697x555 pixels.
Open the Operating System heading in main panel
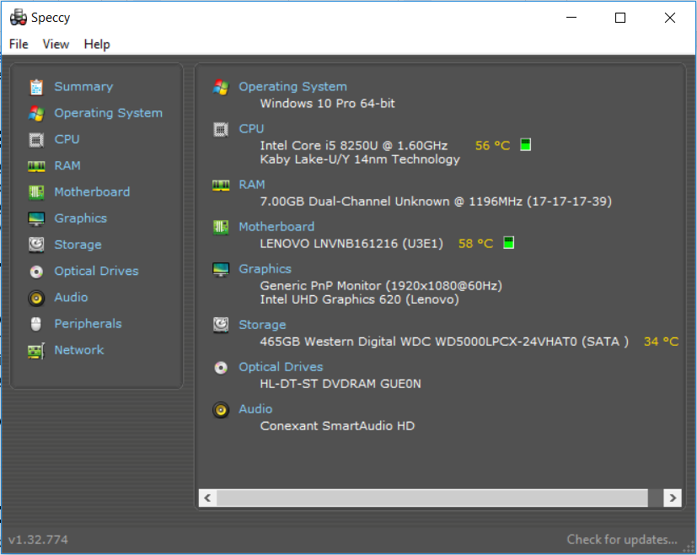pos(292,86)
